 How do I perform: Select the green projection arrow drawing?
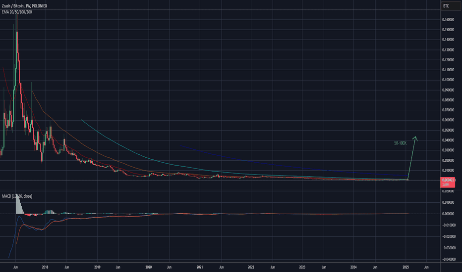[412, 158]
